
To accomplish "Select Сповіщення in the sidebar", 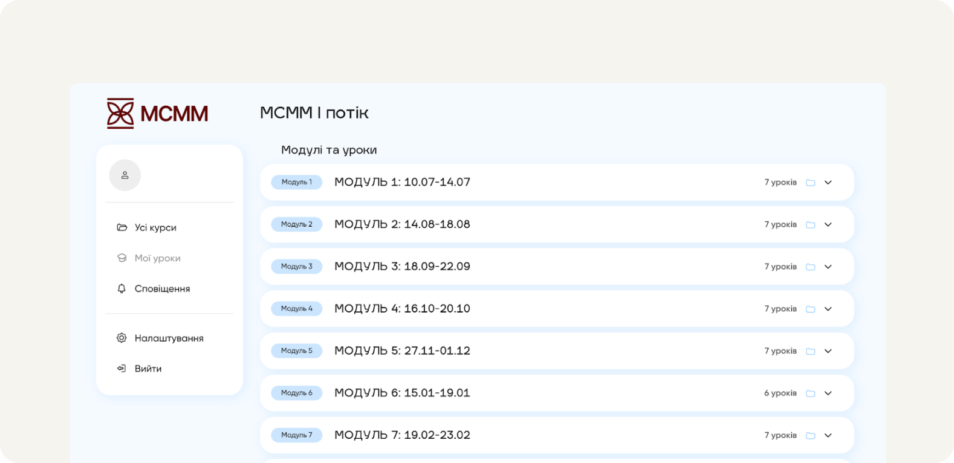I will click(161, 288).
